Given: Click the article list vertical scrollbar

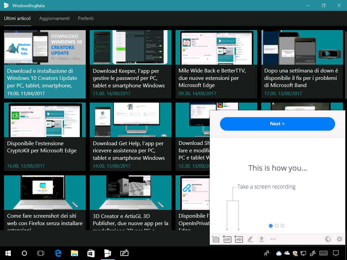Looking at the screenshot, I should coord(346,65).
